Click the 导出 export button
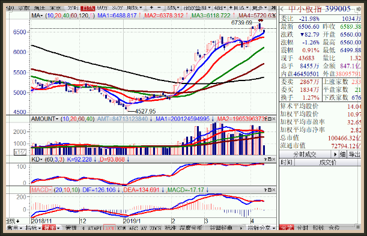The width and height of the screenshot is (367, 236). [x=354, y=154]
